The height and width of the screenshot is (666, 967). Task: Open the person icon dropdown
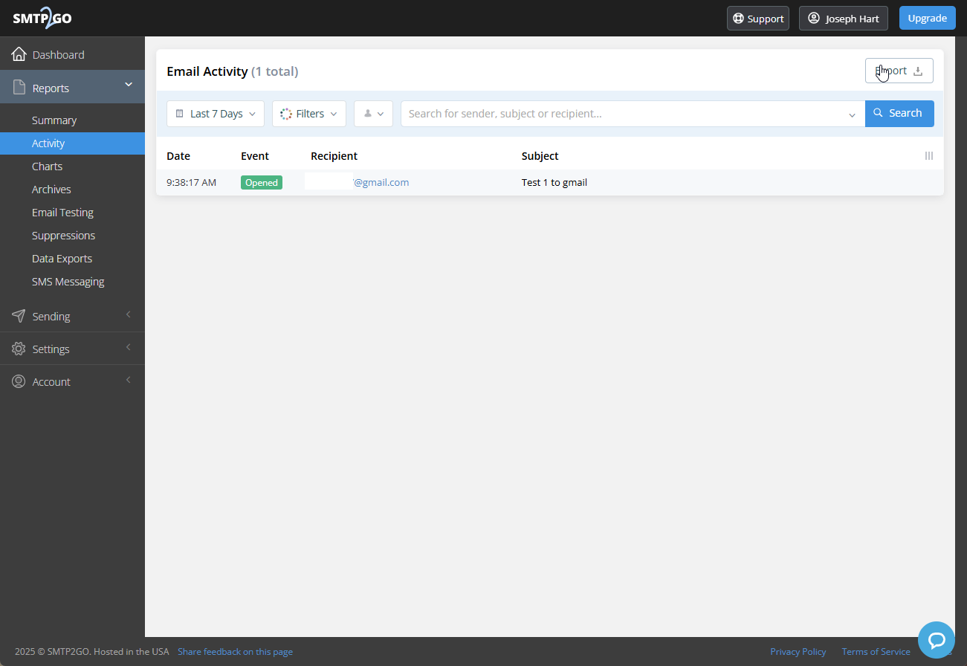(x=373, y=114)
